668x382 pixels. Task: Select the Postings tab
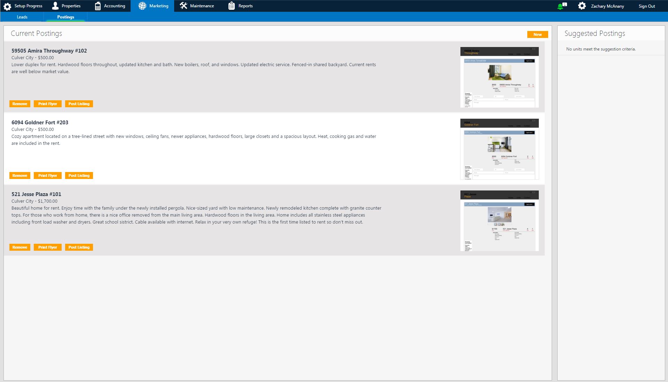[x=65, y=17]
